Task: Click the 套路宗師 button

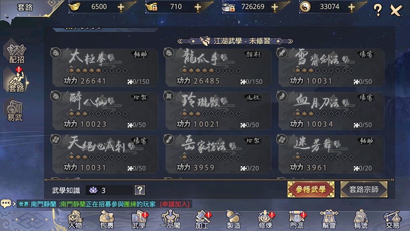Action: coord(364,189)
